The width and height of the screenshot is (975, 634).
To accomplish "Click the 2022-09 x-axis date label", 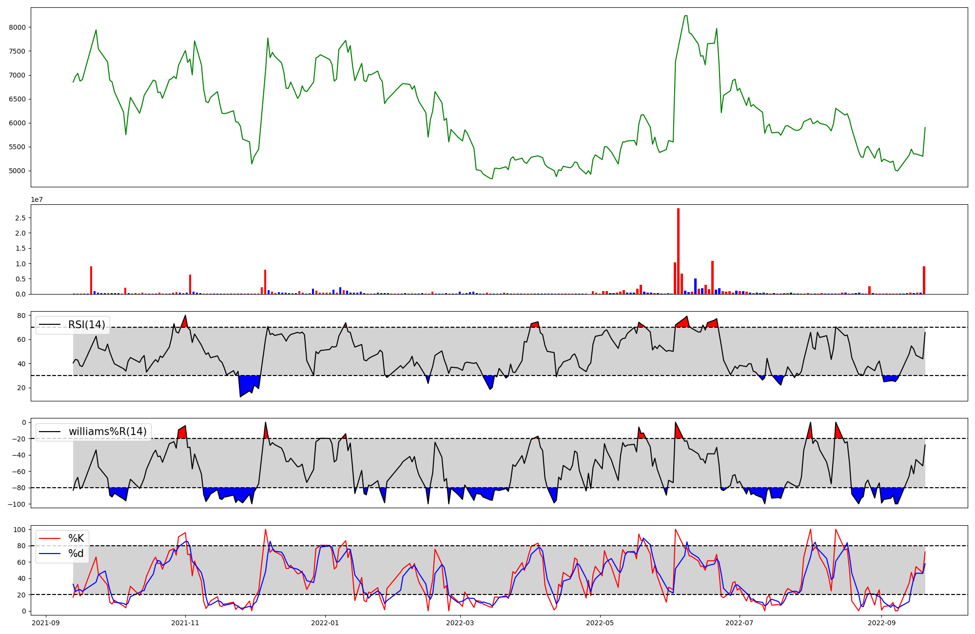I will tap(881, 623).
